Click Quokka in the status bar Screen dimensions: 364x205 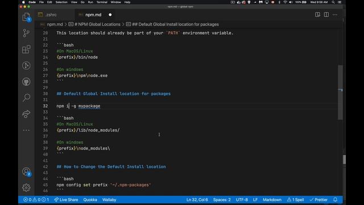90,200
